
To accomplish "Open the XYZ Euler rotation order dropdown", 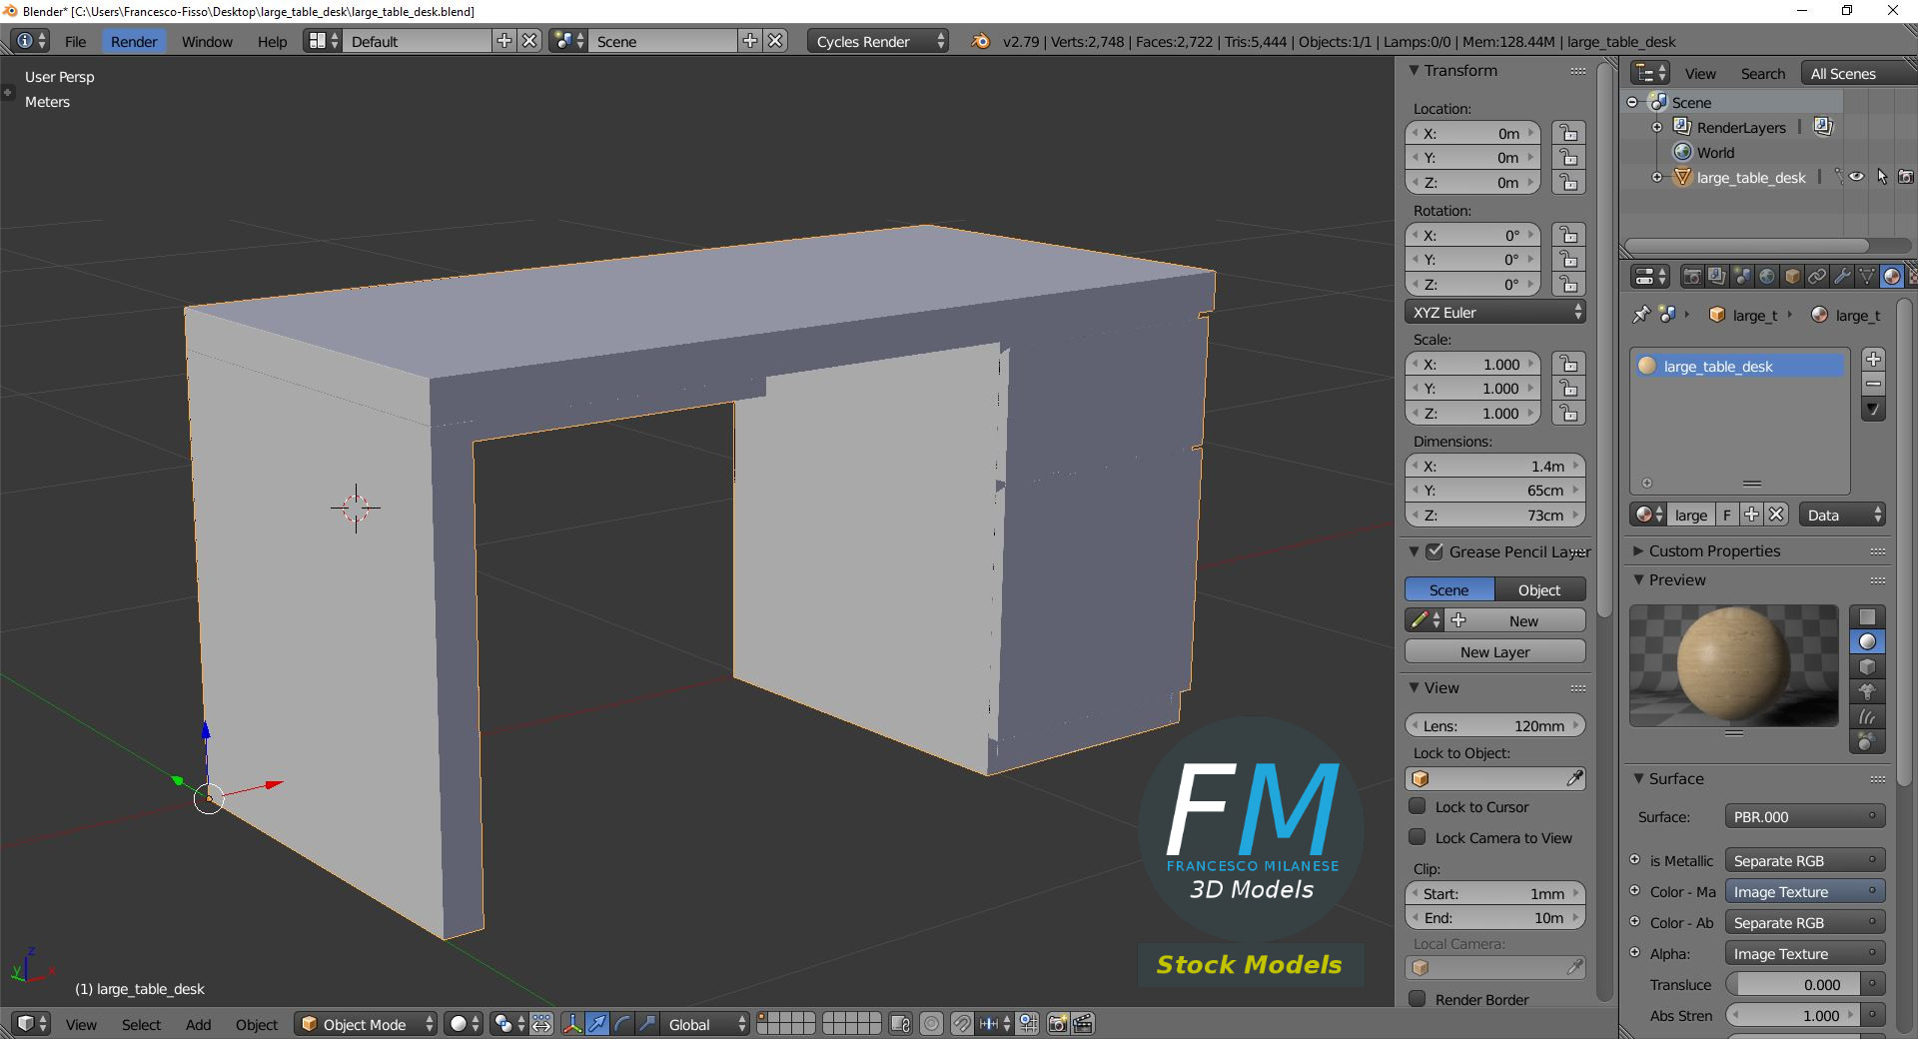I will tap(1494, 312).
